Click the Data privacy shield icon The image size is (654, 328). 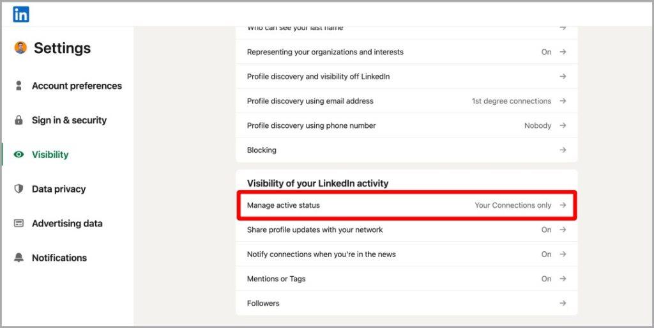click(19, 189)
